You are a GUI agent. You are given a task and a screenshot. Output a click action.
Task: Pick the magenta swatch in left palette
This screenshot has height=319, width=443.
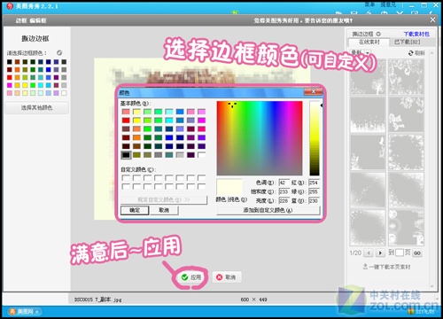click(x=10, y=85)
